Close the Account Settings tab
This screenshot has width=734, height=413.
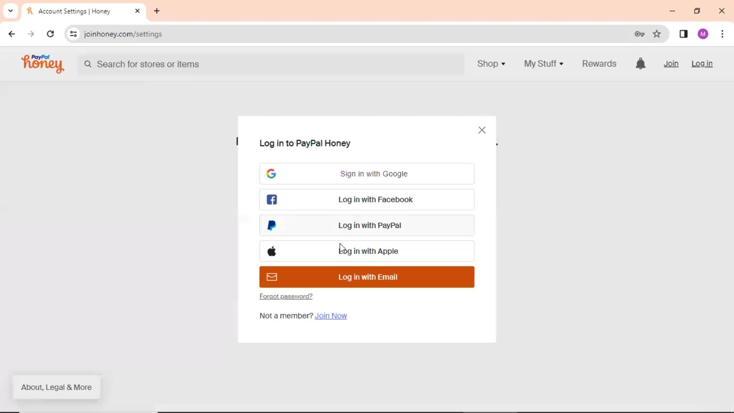click(138, 11)
